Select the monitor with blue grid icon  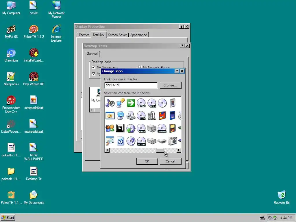click(x=121, y=116)
